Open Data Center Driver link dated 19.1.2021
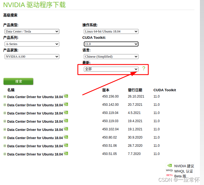The height and width of the screenshot is (185, 204). coord(35,130)
